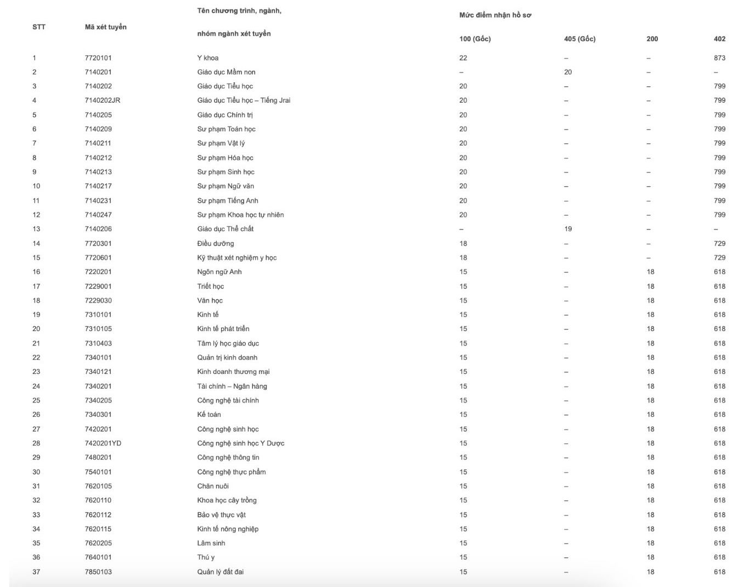Select 'Điều dưỡng' program name

[x=216, y=243]
